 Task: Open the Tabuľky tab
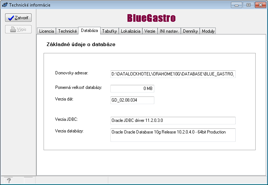coord(109,31)
